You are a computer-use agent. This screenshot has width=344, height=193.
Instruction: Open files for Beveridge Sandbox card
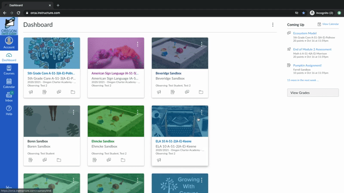pos(201,92)
